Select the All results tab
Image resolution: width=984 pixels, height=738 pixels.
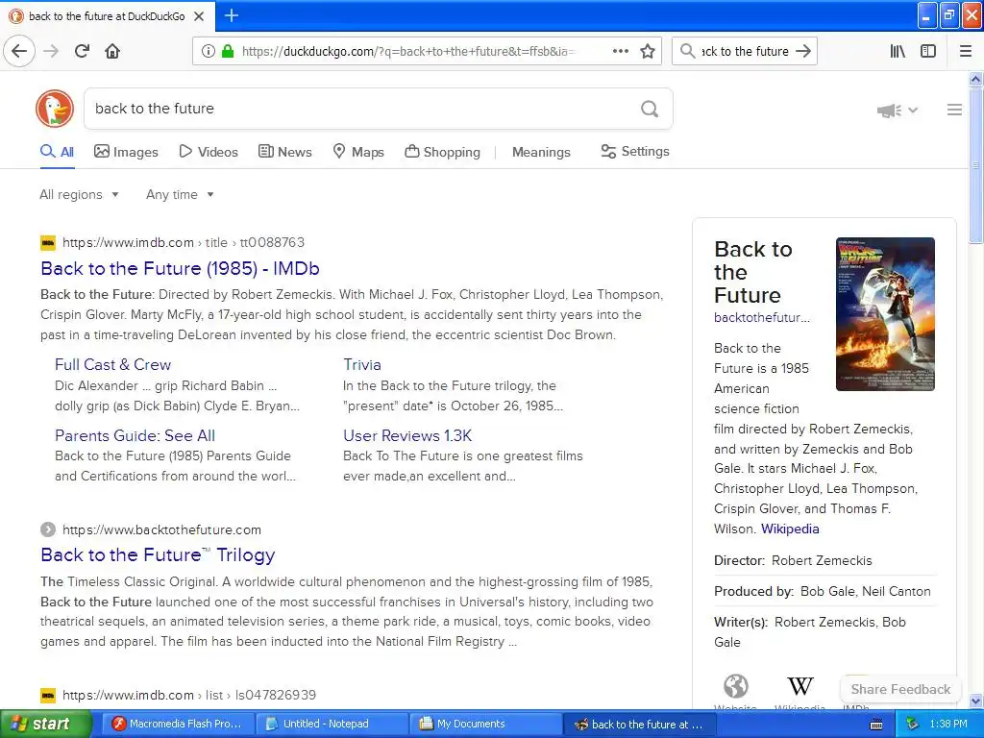click(57, 152)
